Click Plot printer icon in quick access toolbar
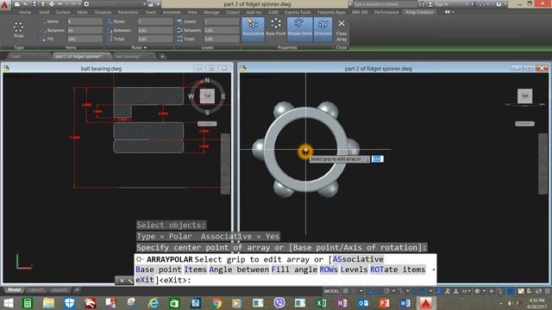Viewport: 552px width, 310px height. (x=52, y=4)
